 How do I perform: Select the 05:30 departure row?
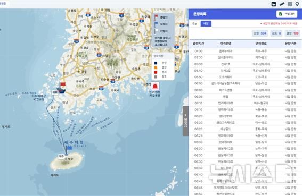246,64
